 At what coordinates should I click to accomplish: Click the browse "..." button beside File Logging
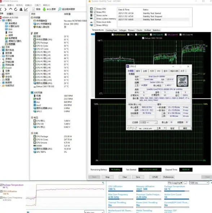(185, 183)
